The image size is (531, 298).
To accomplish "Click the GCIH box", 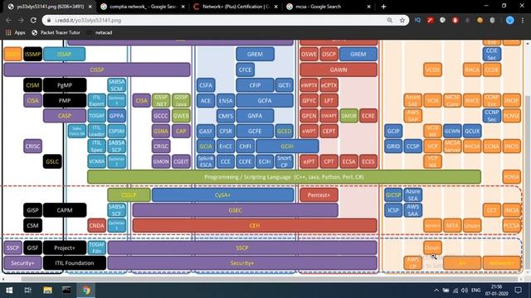I will (287, 147).
